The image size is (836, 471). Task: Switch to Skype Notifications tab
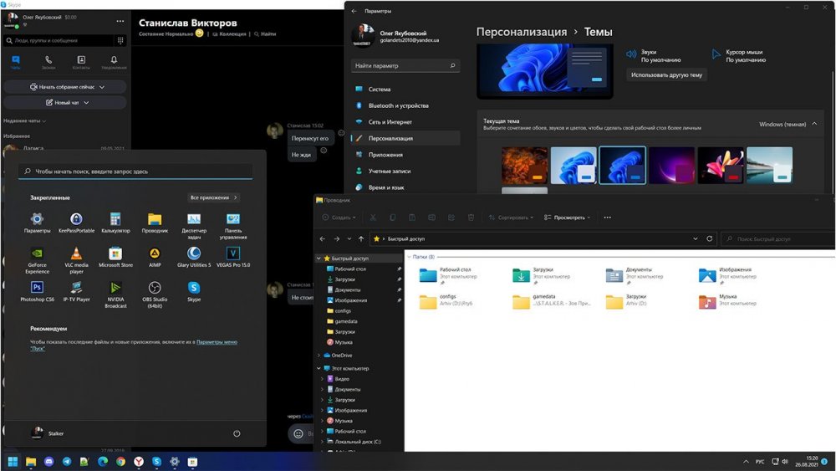(114, 61)
